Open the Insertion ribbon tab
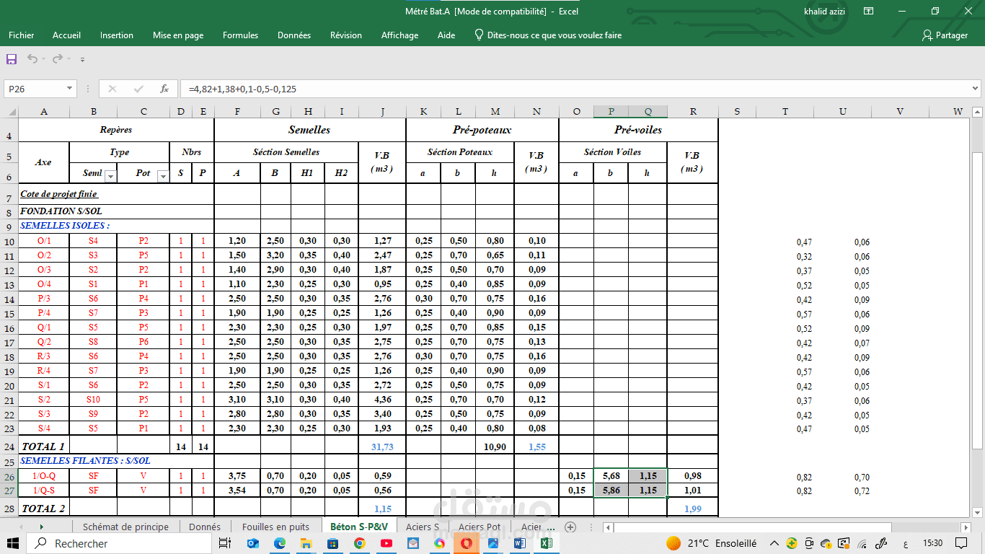Image resolution: width=985 pixels, height=554 pixels. point(116,35)
